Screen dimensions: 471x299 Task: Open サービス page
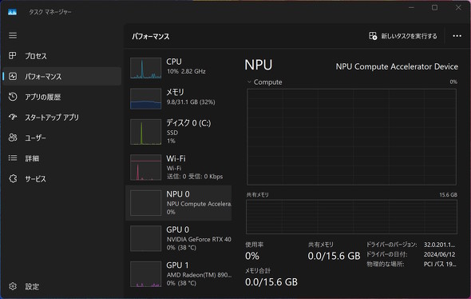point(62,178)
